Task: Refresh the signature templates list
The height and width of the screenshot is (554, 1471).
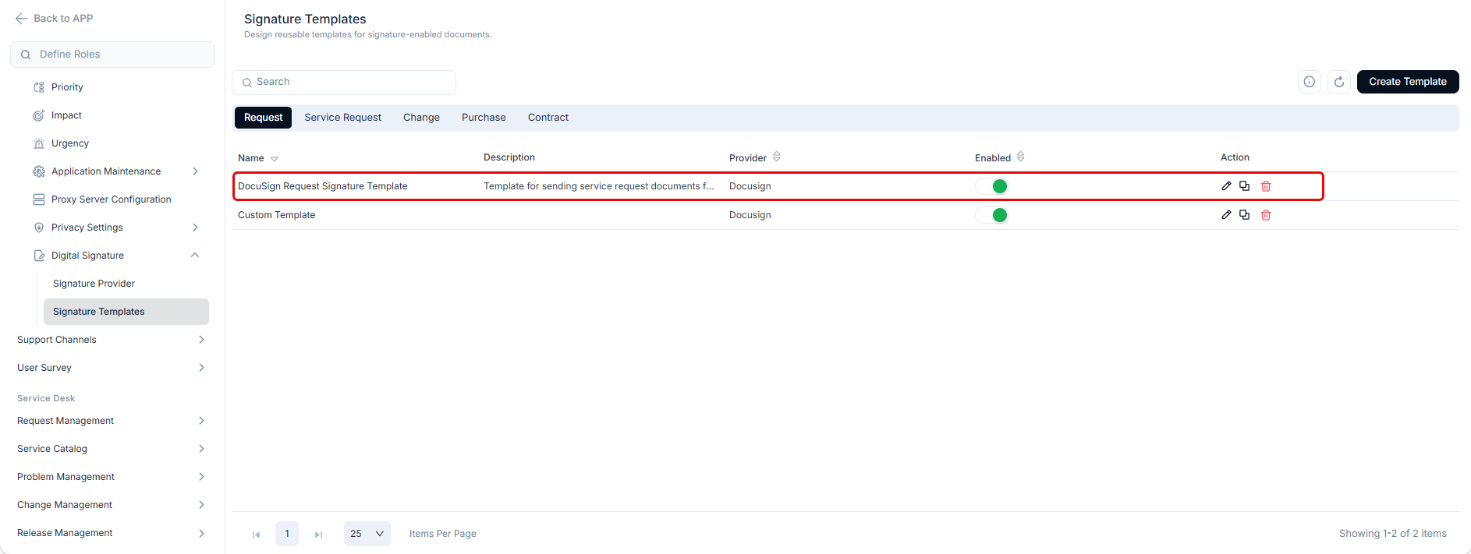Action: coord(1339,82)
